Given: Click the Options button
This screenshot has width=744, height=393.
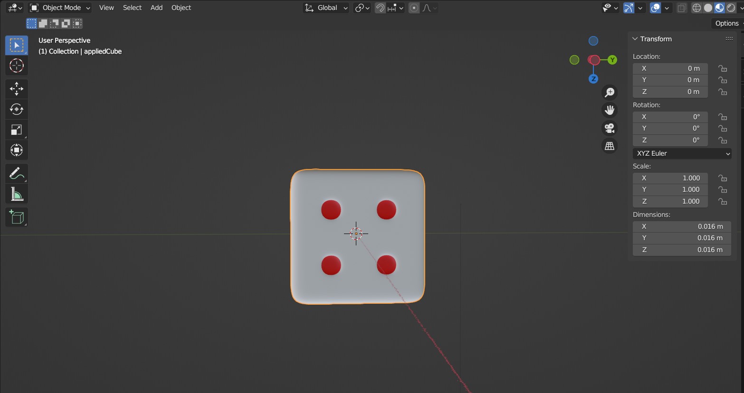Looking at the screenshot, I should [726, 23].
